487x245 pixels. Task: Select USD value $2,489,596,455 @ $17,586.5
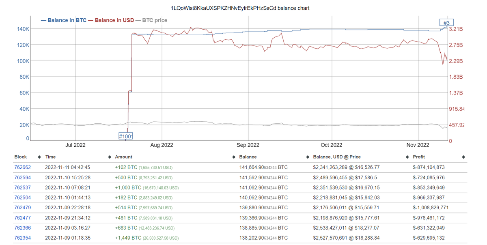345,177
